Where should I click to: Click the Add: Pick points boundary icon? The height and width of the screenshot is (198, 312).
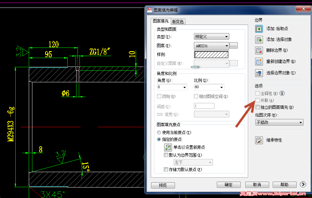click(259, 29)
